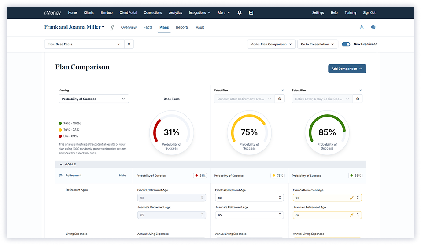This screenshot has height=245, width=421.
Task: Open the user profile icon
Action: point(362,27)
